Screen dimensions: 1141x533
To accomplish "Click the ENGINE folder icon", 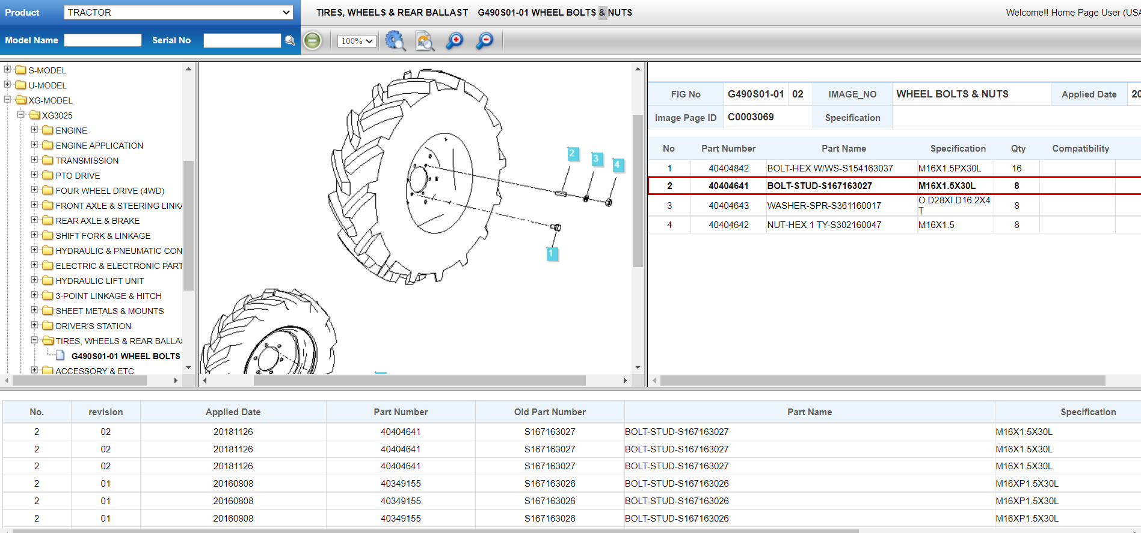I will [48, 130].
